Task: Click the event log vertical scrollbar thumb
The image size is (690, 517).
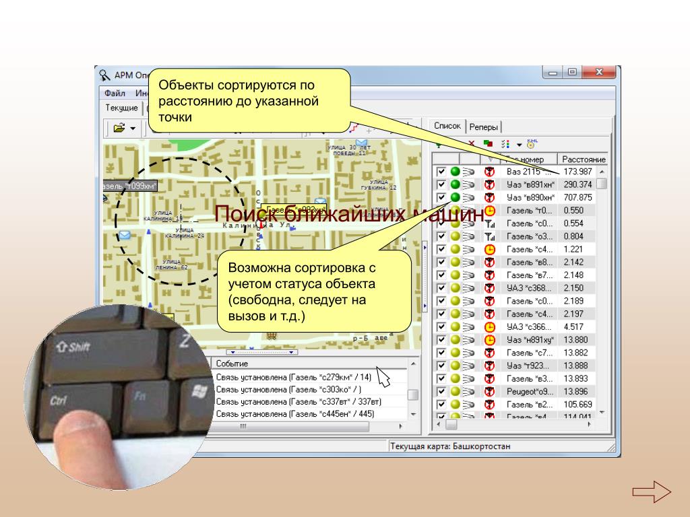Action: coord(413,394)
